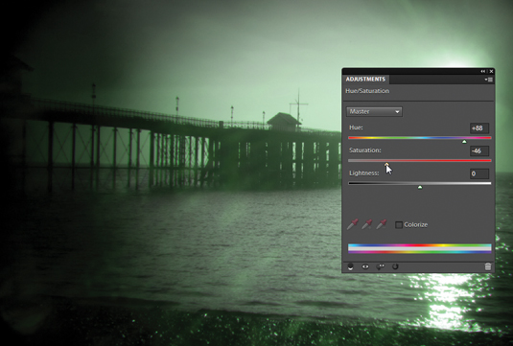Image resolution: width=513 pixels, height=346 pixels.
Task: Click the Lightness slider handle
Action: click(420, 188)
